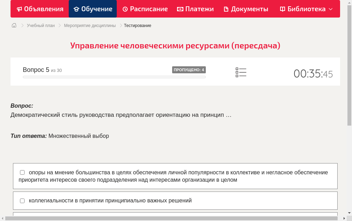
Task: Click the megaphone icon next to Объявления
Action: (x=19, y=9)
